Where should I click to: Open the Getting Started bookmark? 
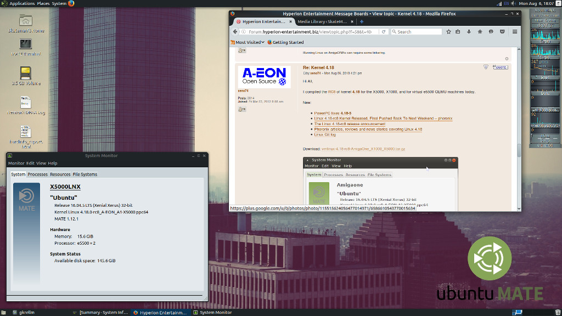click(x=285, y=42)
